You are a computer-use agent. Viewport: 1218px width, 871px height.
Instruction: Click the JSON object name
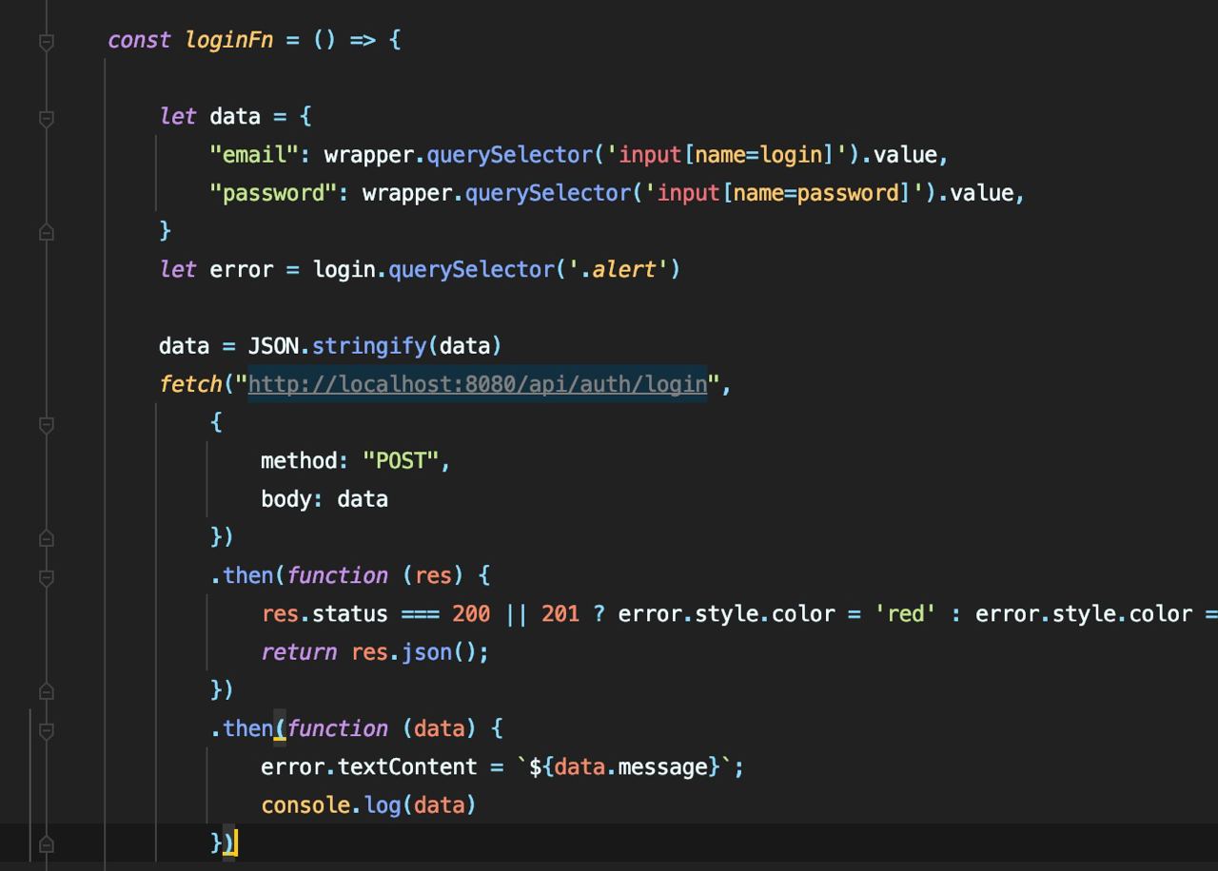[x=273, y=346]
